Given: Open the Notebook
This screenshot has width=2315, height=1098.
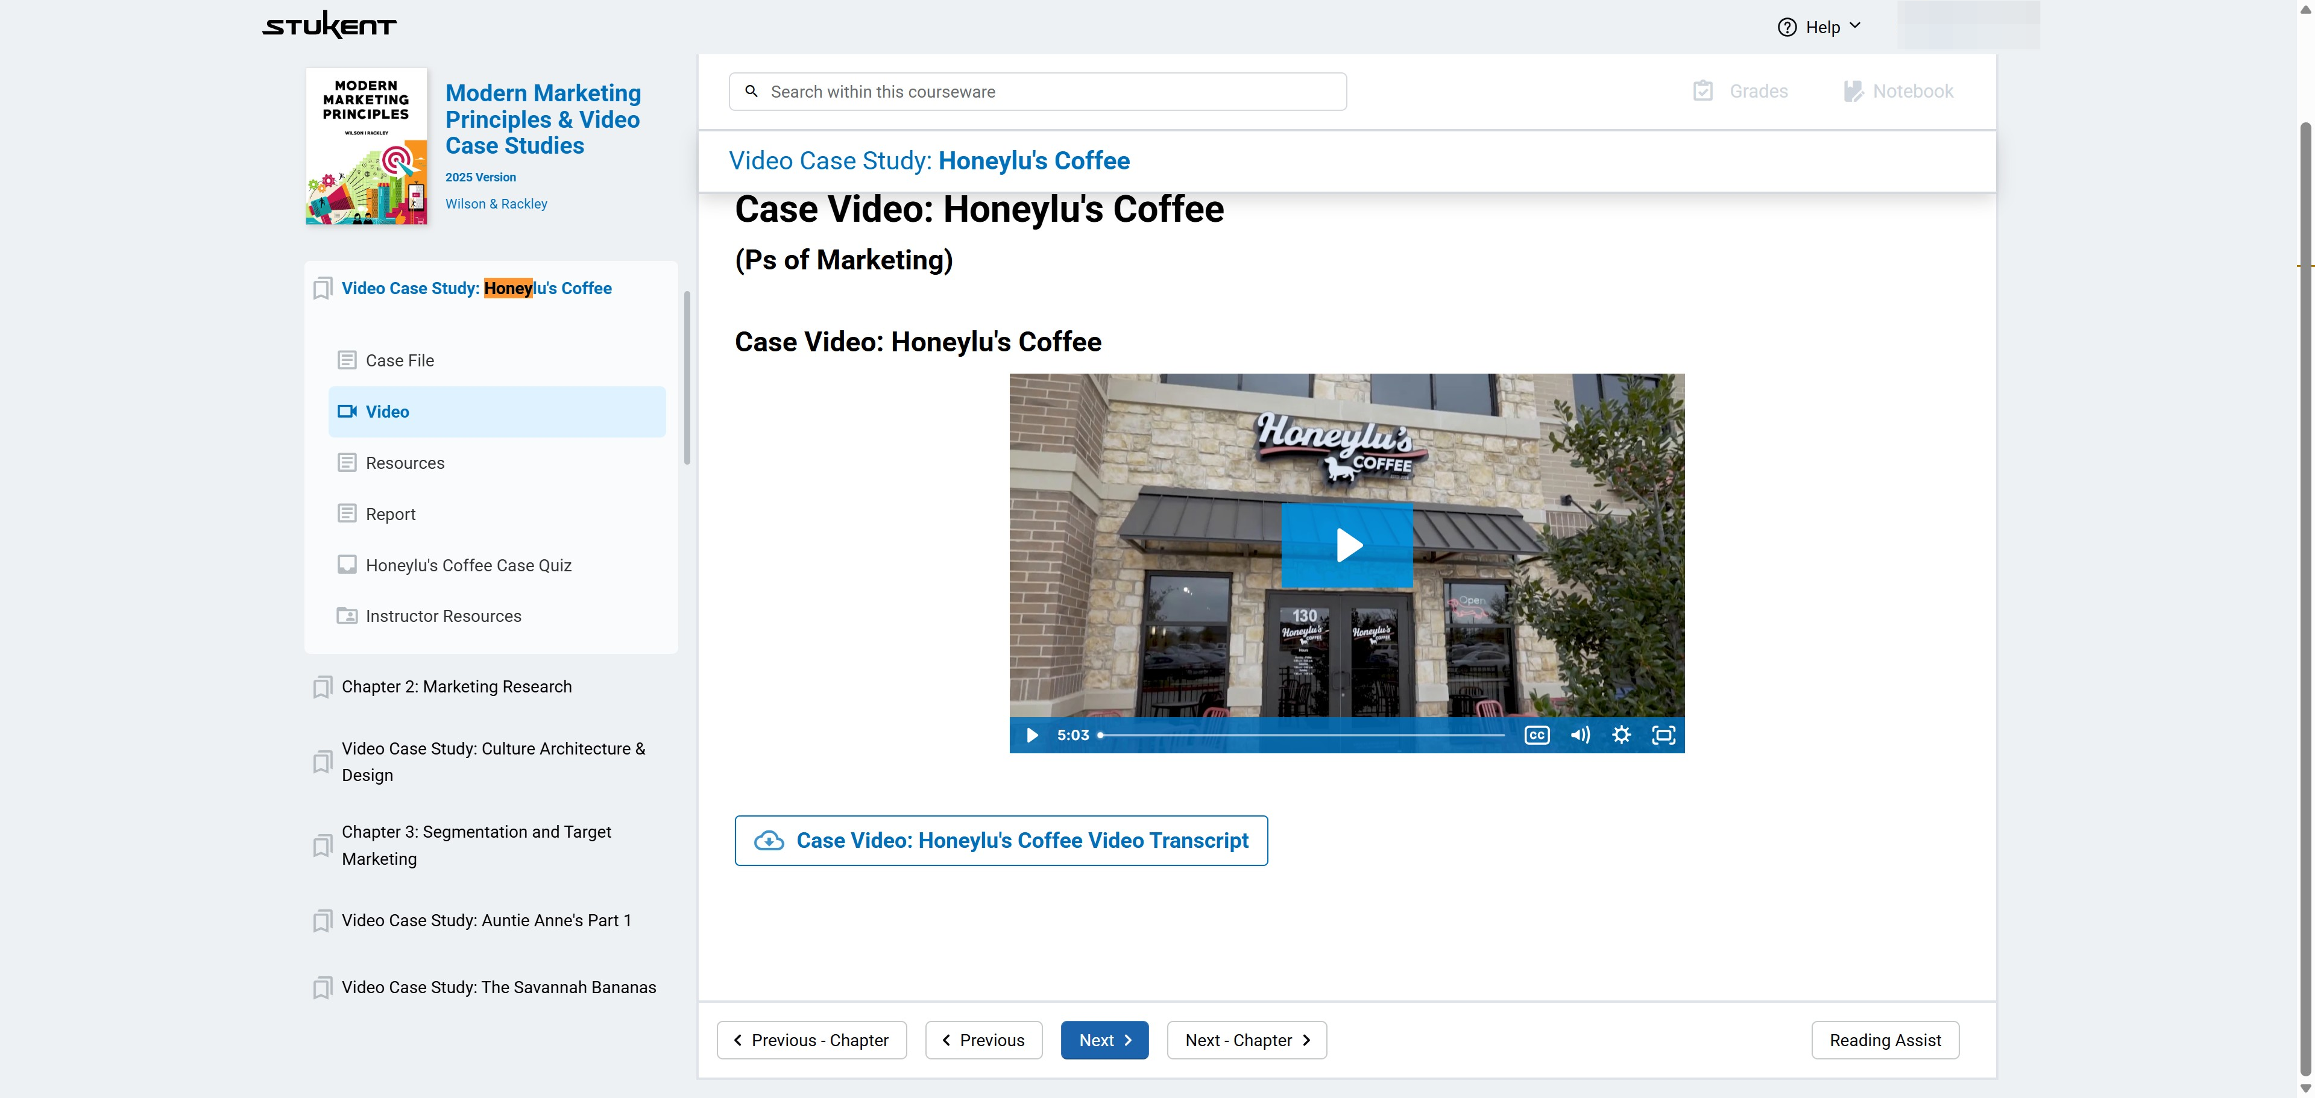Looking at the screenshot, I should pos(1898,91).
